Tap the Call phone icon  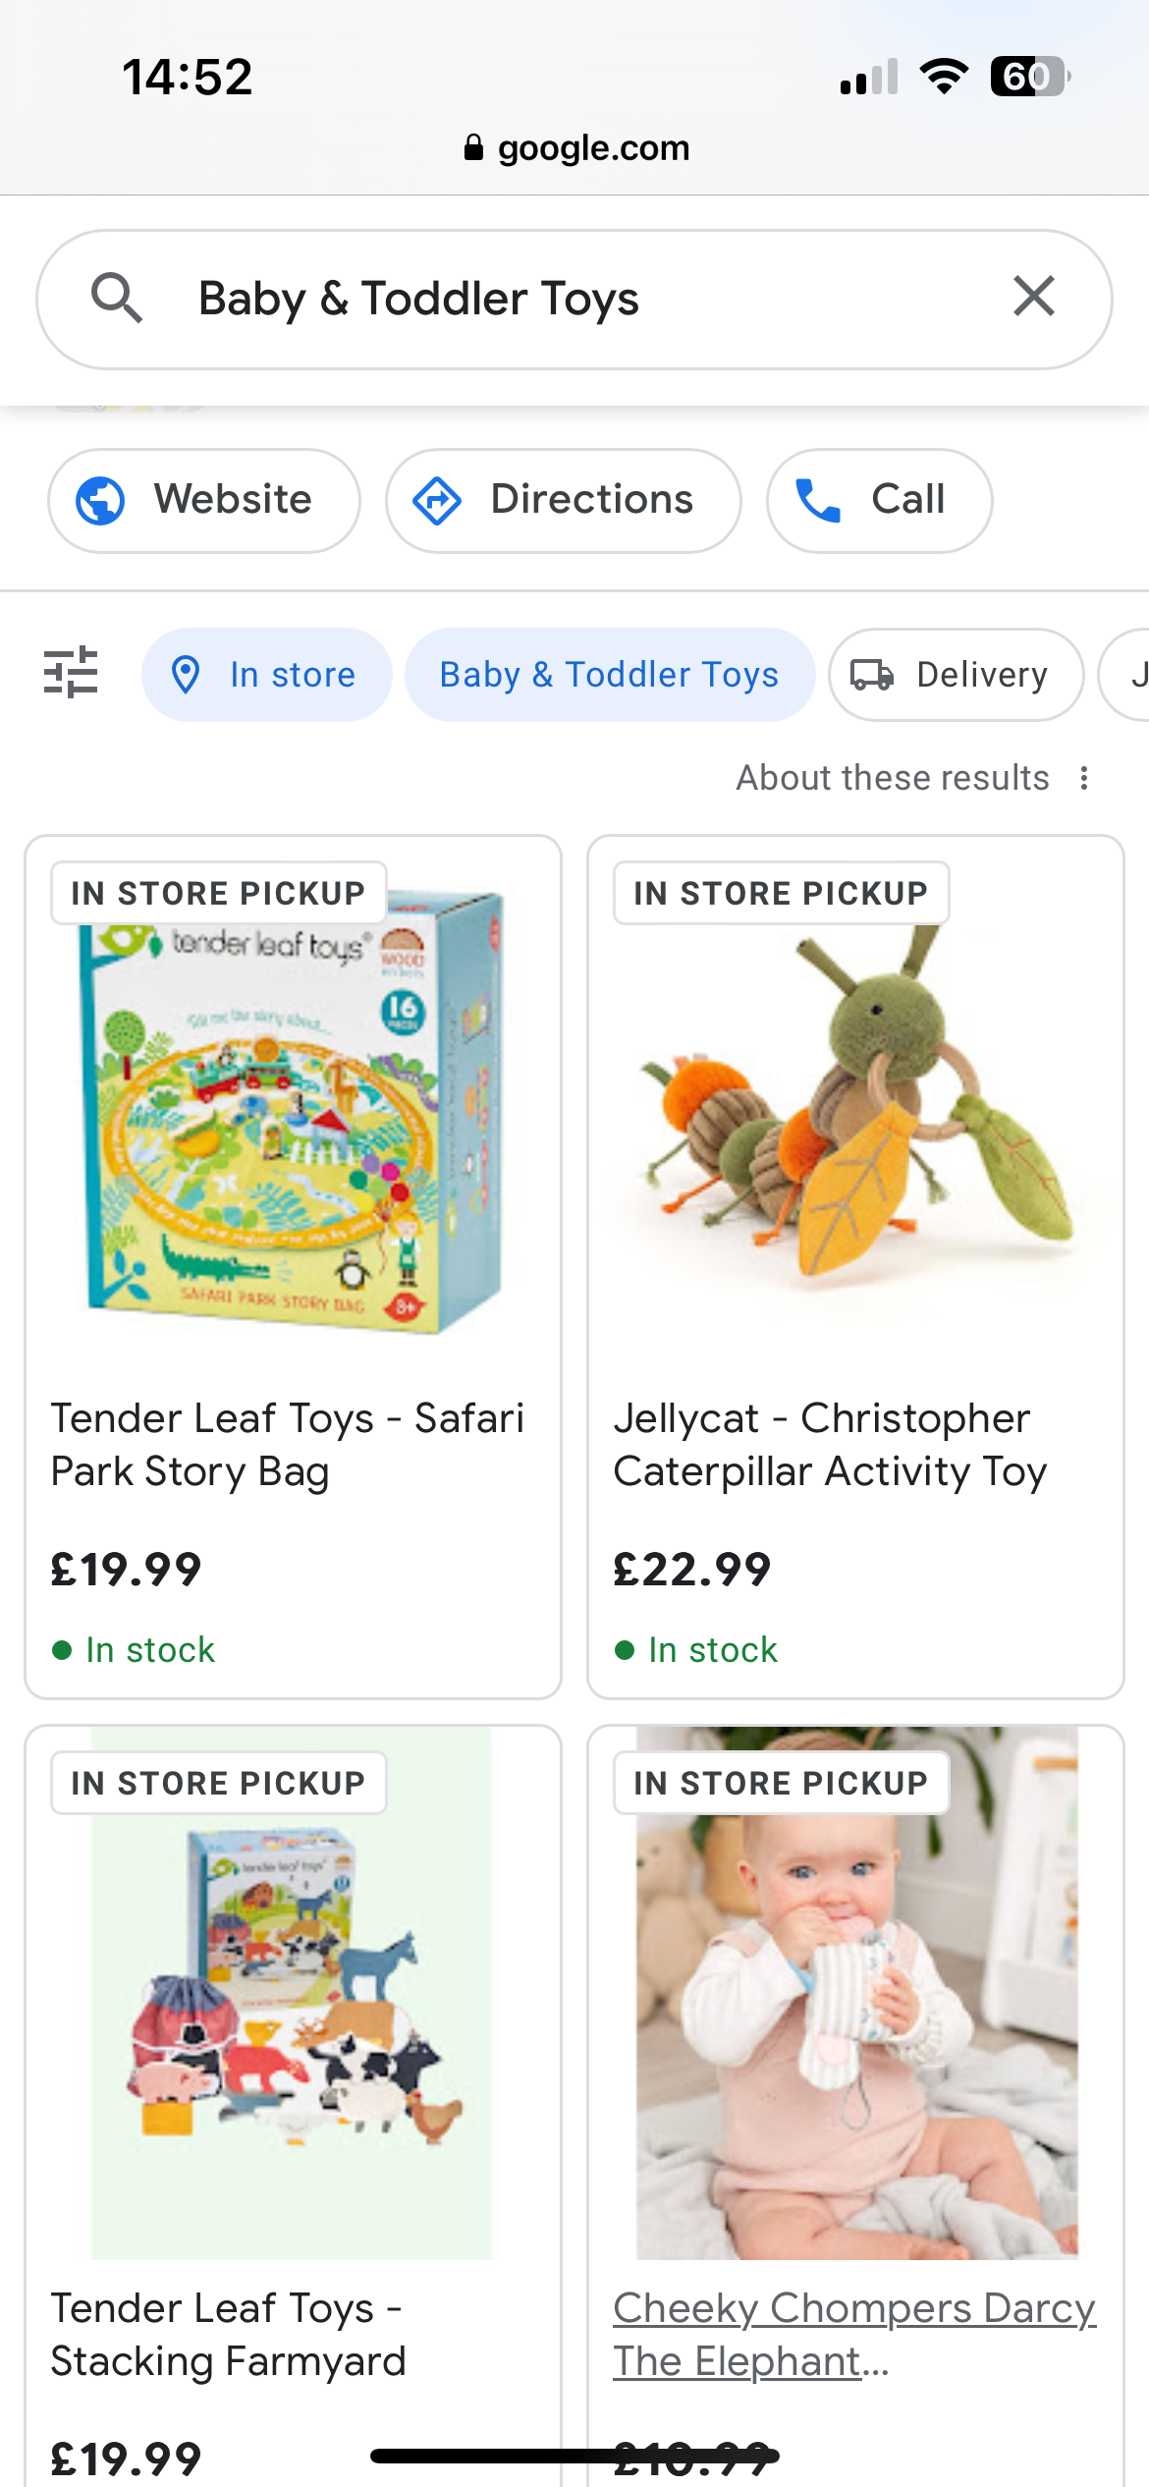817,500
